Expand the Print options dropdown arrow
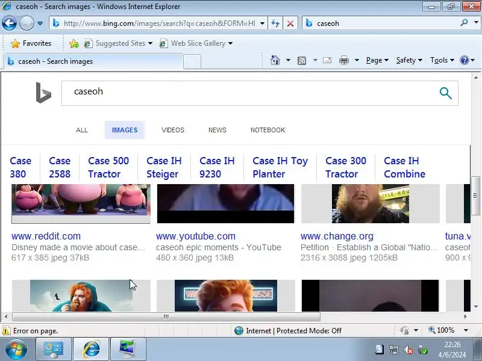 (x=357, y=60)
